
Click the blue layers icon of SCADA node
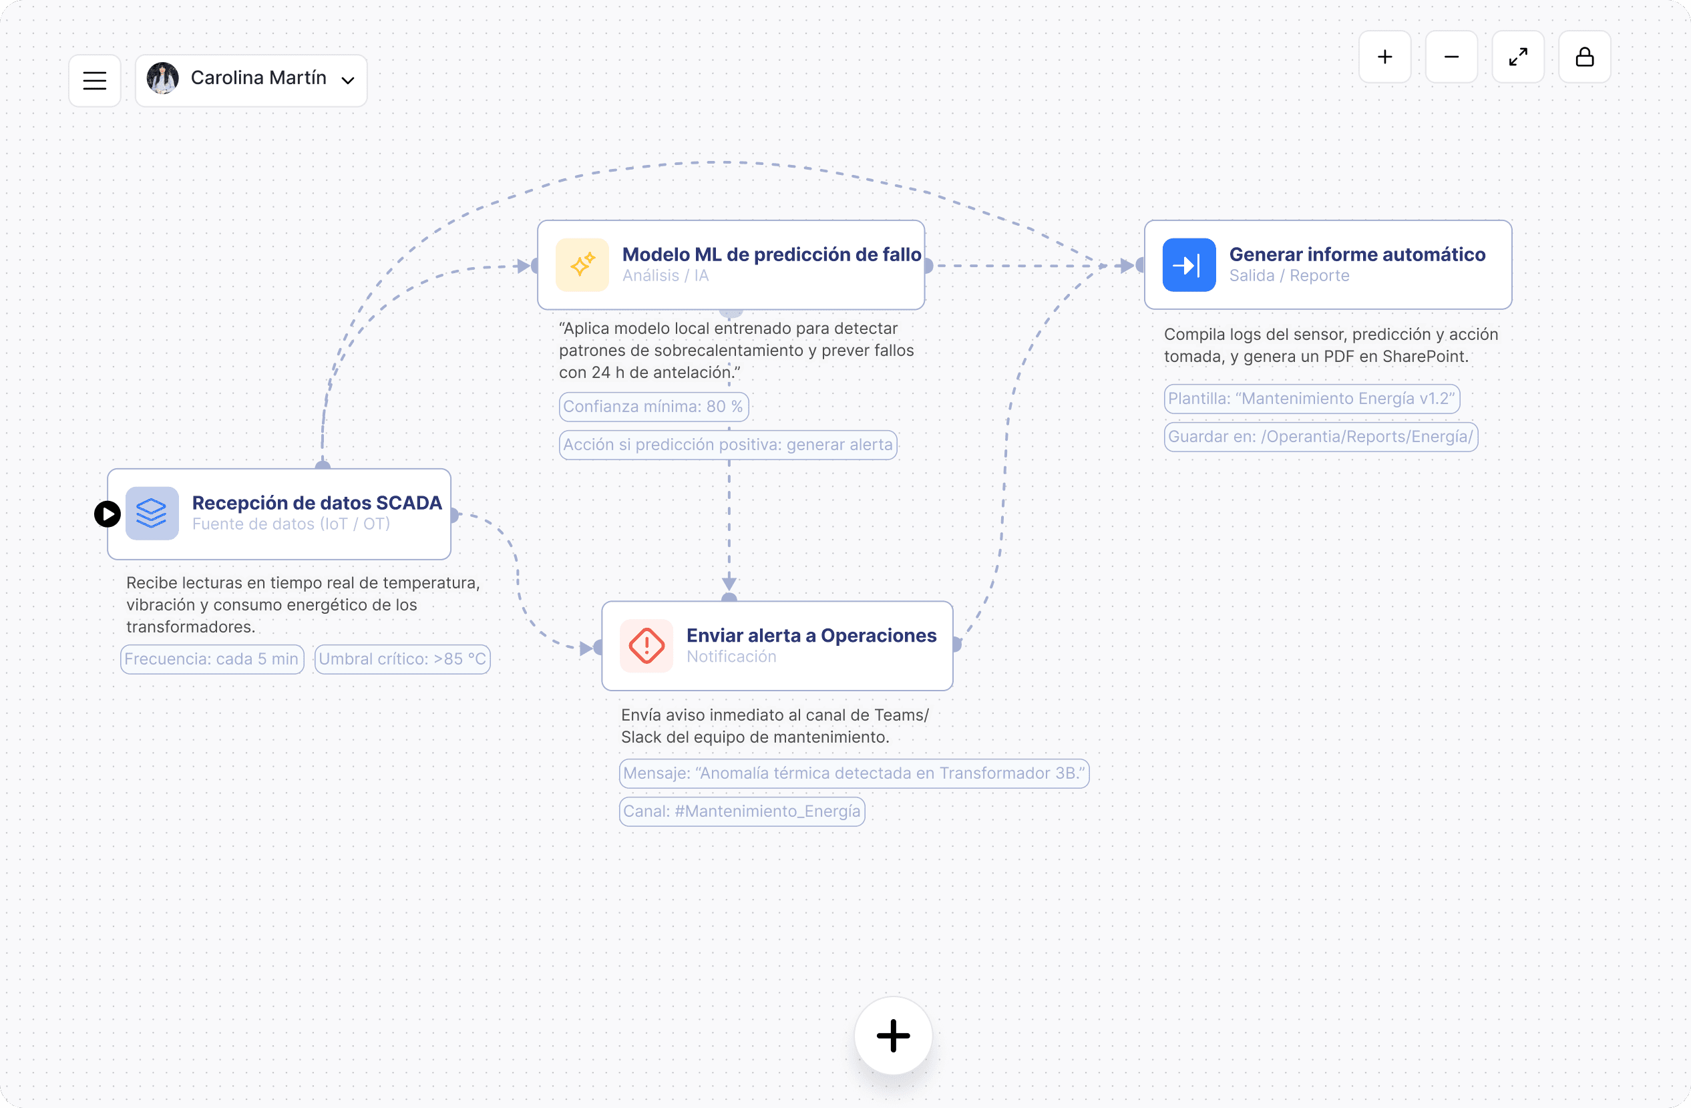tap(152, 513)
